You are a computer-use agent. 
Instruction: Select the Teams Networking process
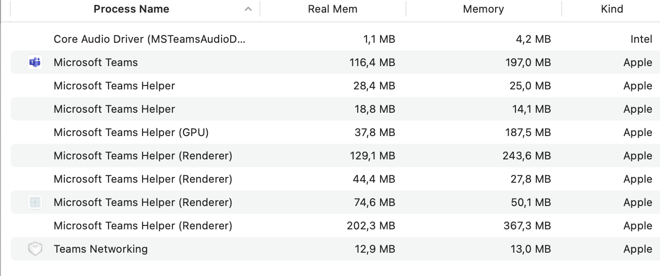(101, 249)
